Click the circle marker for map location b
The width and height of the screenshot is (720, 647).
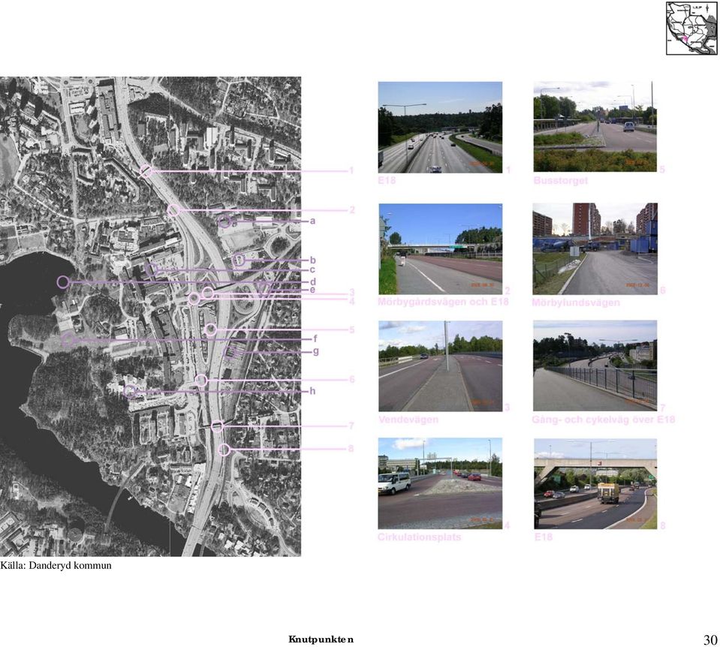[238, 260]
